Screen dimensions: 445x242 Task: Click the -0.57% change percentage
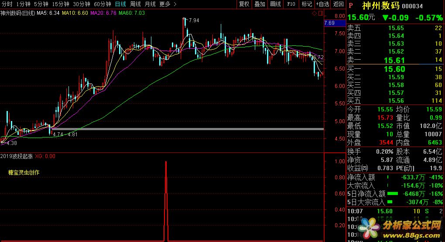click(429, 18)
